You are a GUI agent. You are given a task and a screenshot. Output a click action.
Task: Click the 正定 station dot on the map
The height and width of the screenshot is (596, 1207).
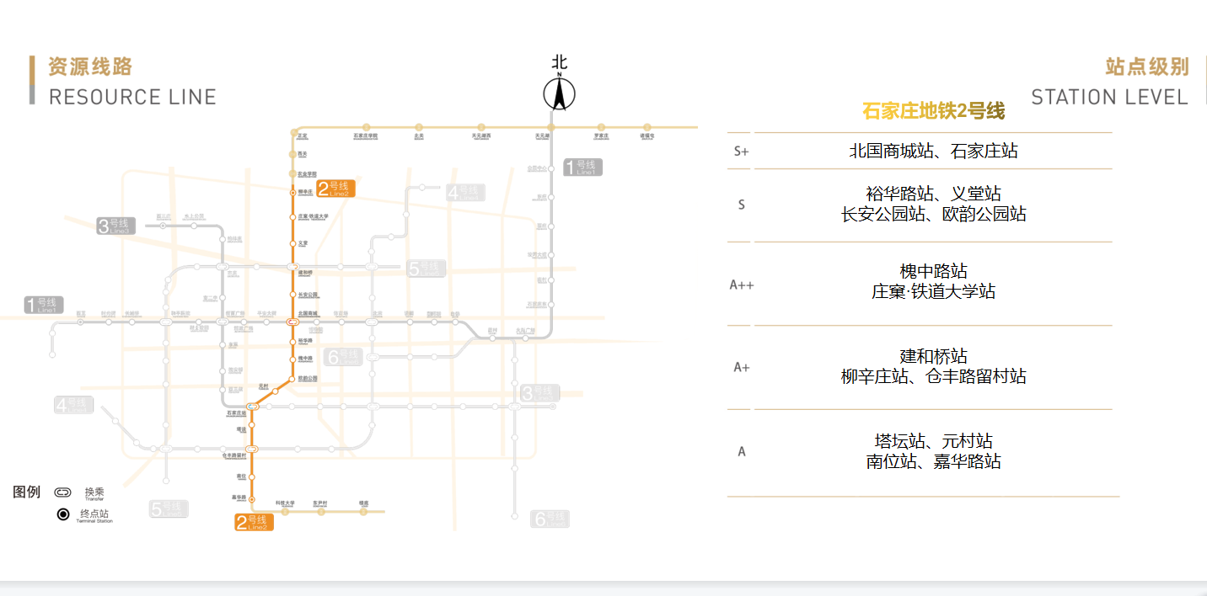coord(293,133)
